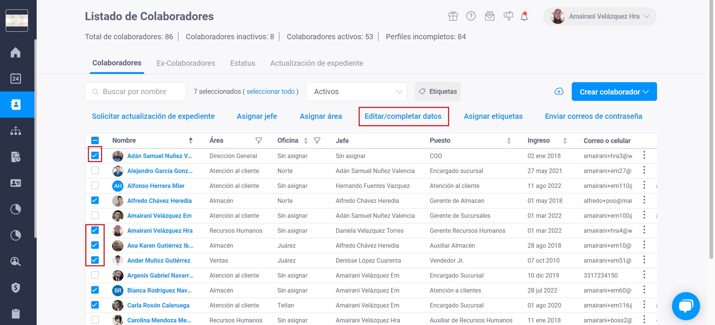Viewport: 715px width, 325px height.
Task: Open the chat support bubble
Action: click(686, 306)
